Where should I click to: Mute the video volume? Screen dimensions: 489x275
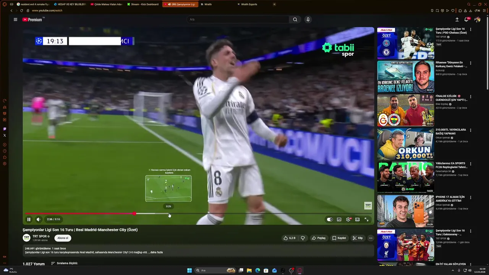click(38, 219)
